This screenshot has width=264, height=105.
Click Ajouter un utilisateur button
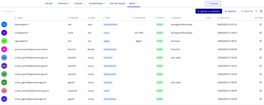pyautogui.click(x=209, y=11)
